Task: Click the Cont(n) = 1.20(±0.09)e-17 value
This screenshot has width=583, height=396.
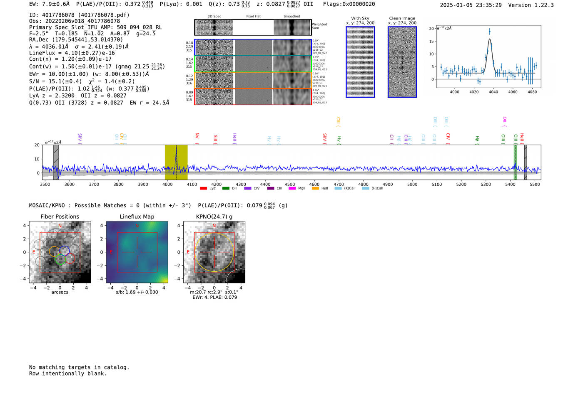Action: (70, 59)
